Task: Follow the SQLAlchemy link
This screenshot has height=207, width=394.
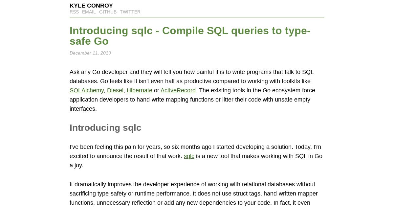Action: click(87, 90)
